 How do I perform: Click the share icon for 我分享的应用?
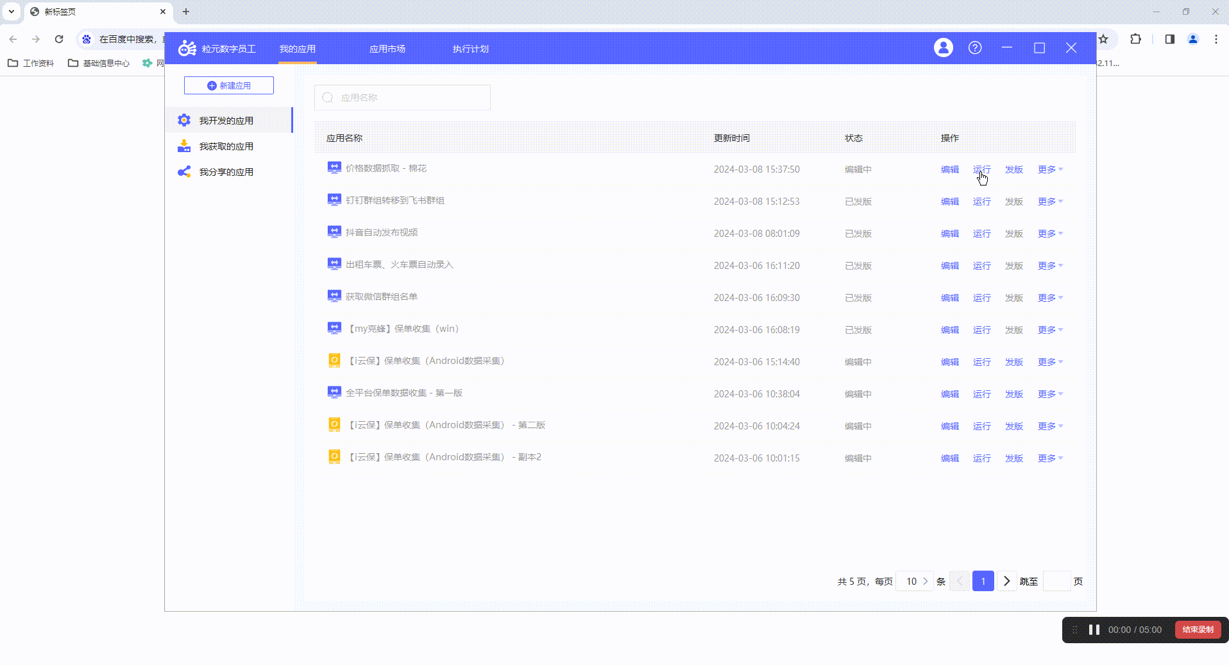[x=184, y=171]
